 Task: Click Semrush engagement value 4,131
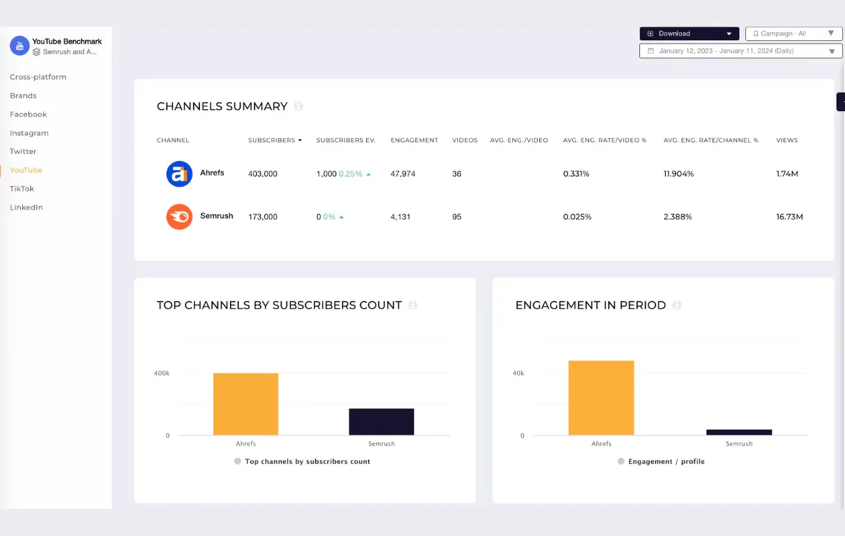(400, 217)
